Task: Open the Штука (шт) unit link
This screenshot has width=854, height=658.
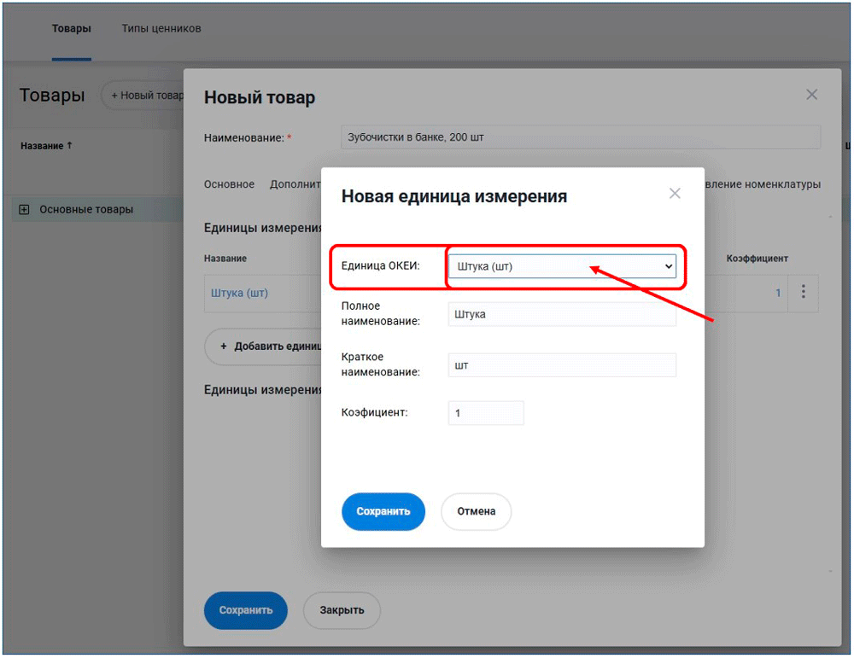Action: coord(239,293)
